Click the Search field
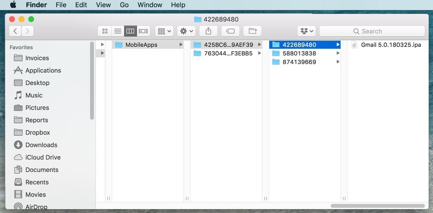Screen dimensions: 433x213 pyautogui.click(x=372, y=31)
